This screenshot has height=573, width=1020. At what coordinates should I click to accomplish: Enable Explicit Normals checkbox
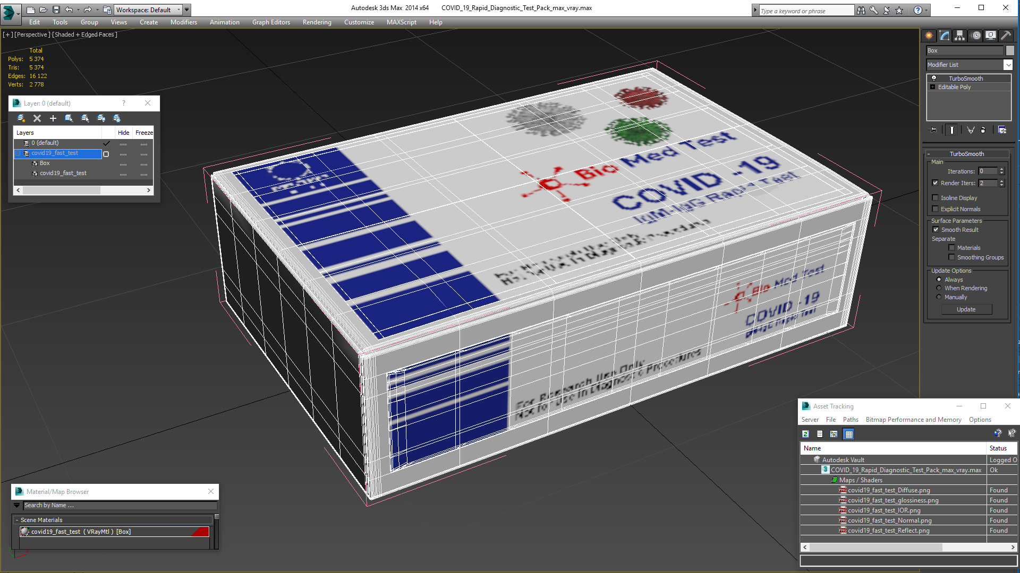[936, 209]
